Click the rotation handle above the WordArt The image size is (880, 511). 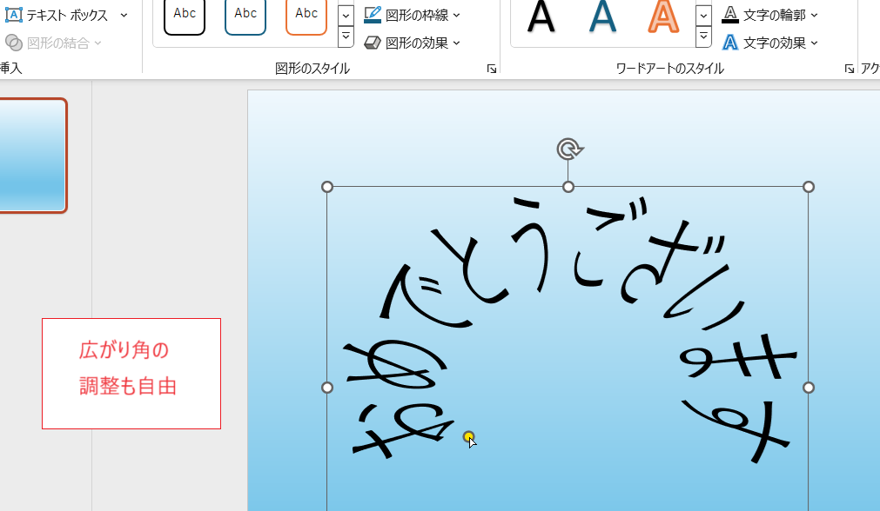pyautogui.click(x=569, y=149)
